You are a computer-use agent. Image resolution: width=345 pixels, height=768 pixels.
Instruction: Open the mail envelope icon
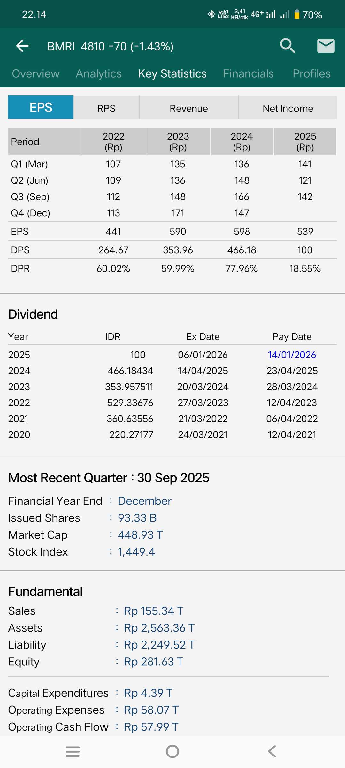pos(326,46)
